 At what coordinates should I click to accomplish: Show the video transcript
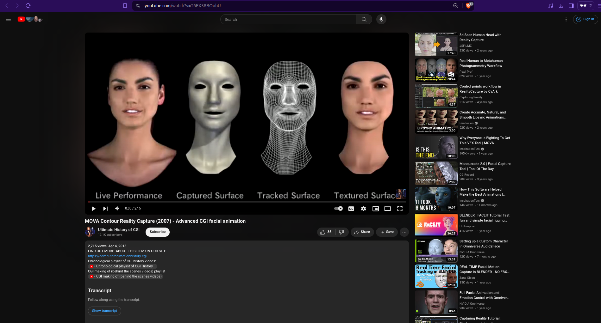pyautogui.click(x=104, y=311)
